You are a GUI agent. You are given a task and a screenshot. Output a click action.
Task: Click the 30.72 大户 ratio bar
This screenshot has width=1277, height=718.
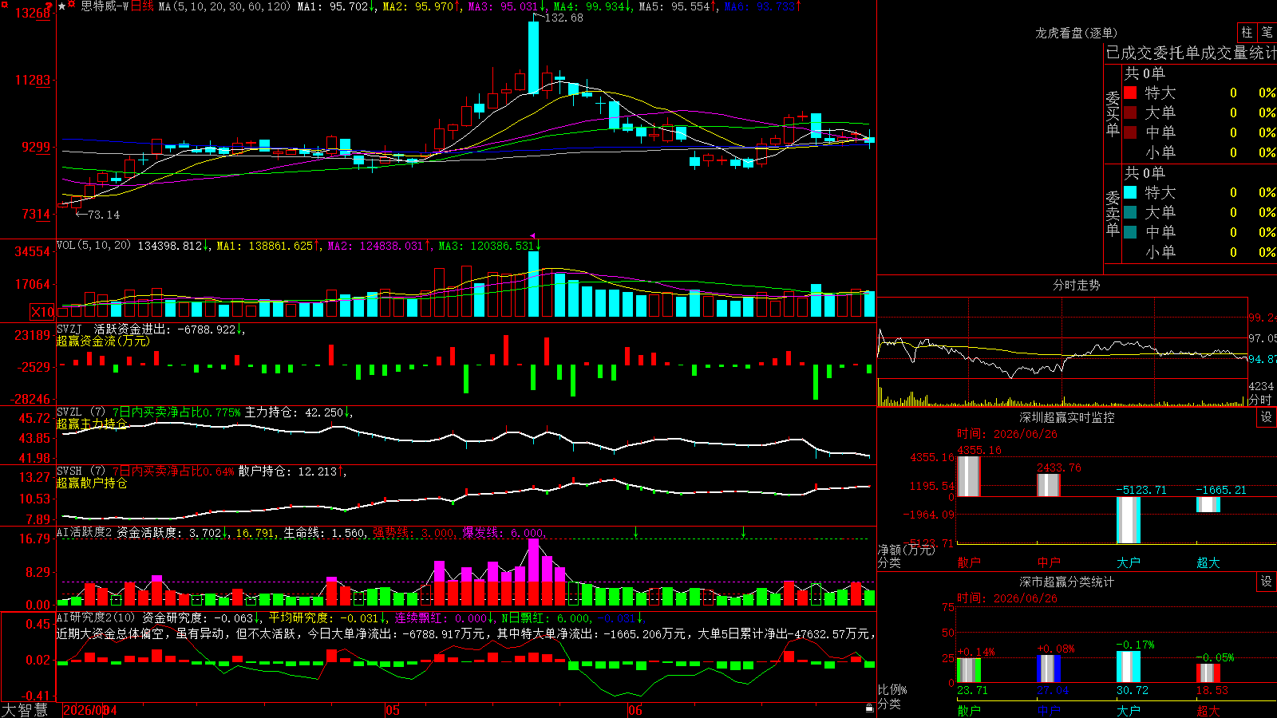pyautogui.click(x=1129, y=667)
